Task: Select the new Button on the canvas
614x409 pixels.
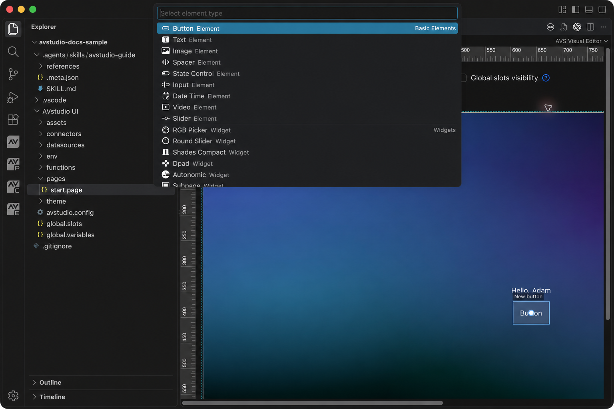Action: 531,313
